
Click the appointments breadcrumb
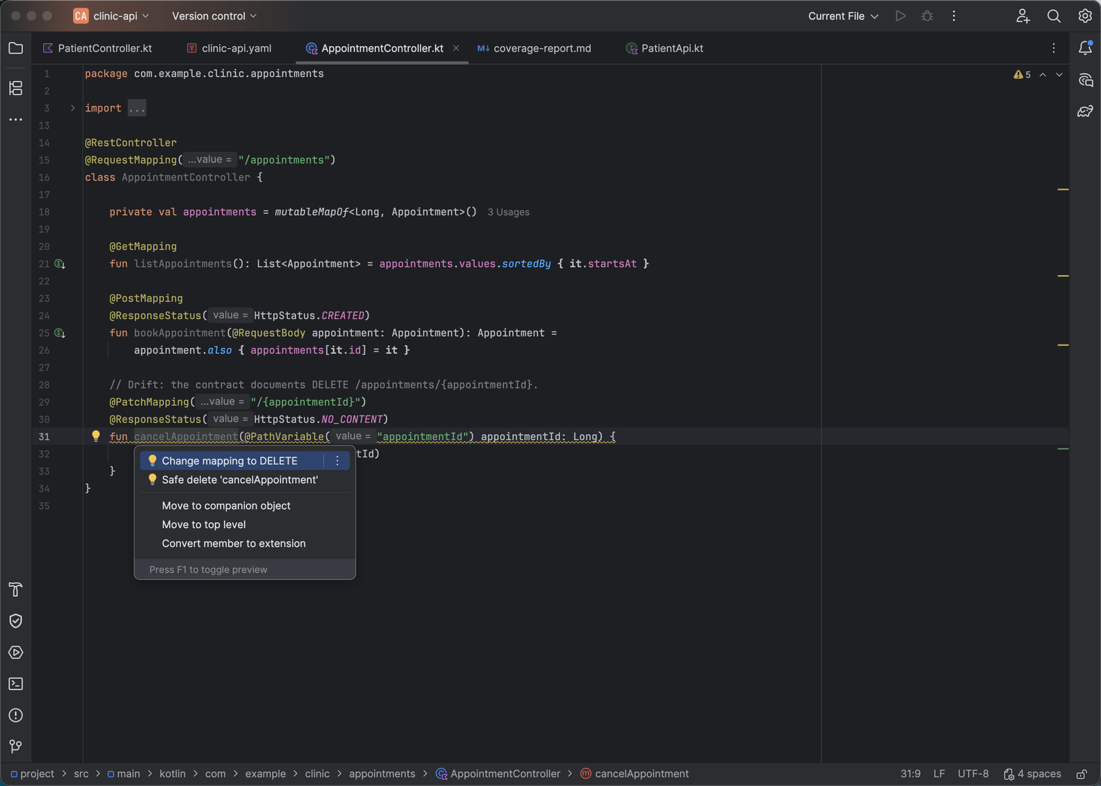(382, 774)
